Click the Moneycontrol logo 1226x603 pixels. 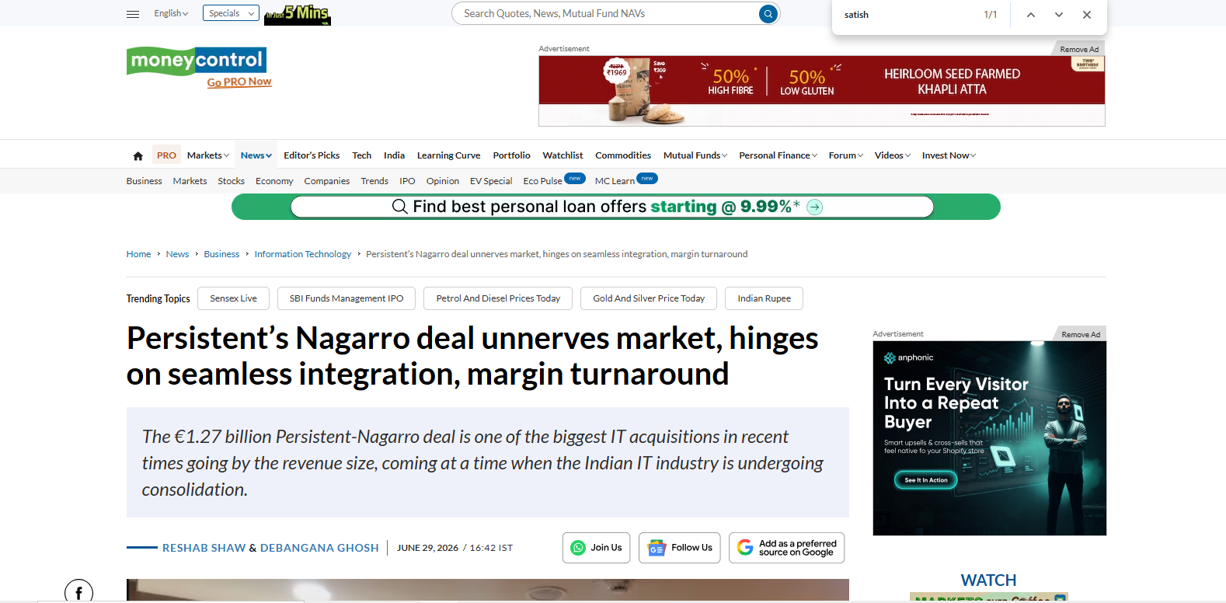pos(197,60)
